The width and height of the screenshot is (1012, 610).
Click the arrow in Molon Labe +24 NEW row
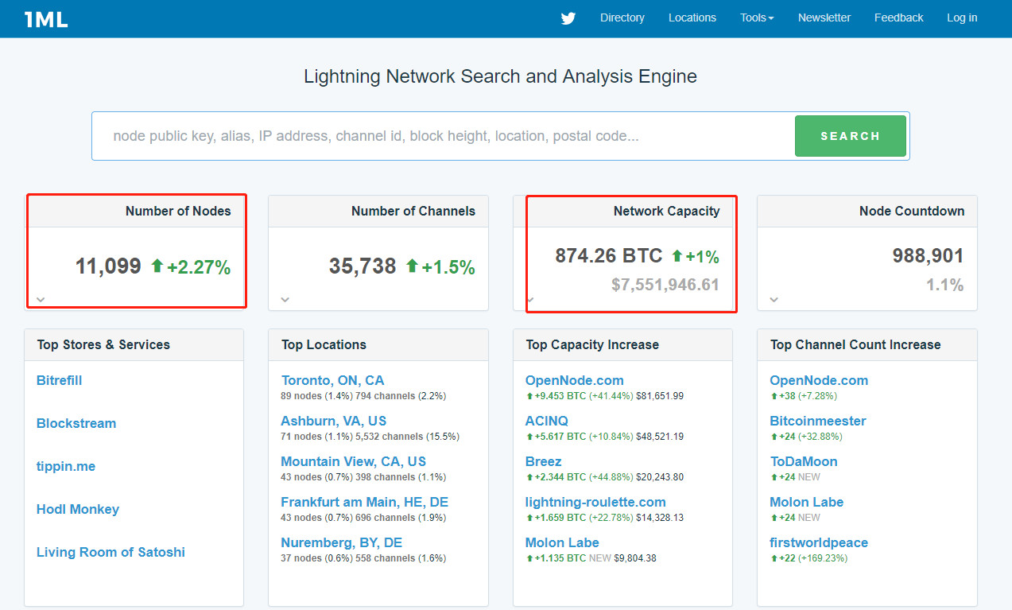click(774, 517)
